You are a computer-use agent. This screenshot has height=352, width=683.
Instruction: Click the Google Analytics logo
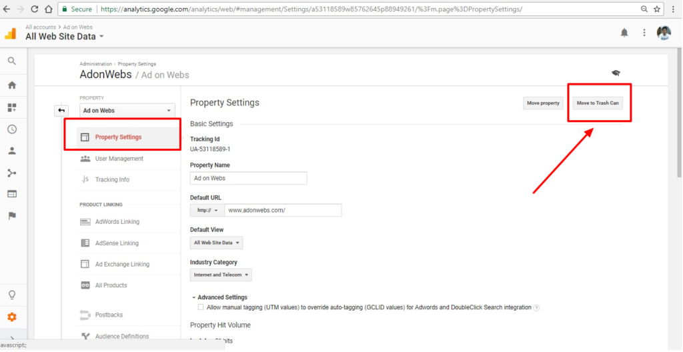click(10, 33)
